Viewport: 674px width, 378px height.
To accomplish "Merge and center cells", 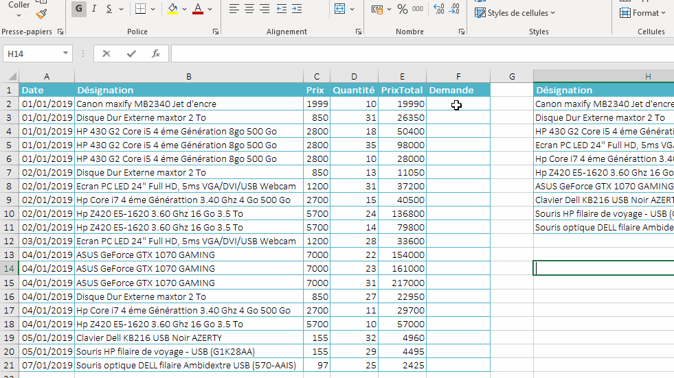I will (339, 9).
